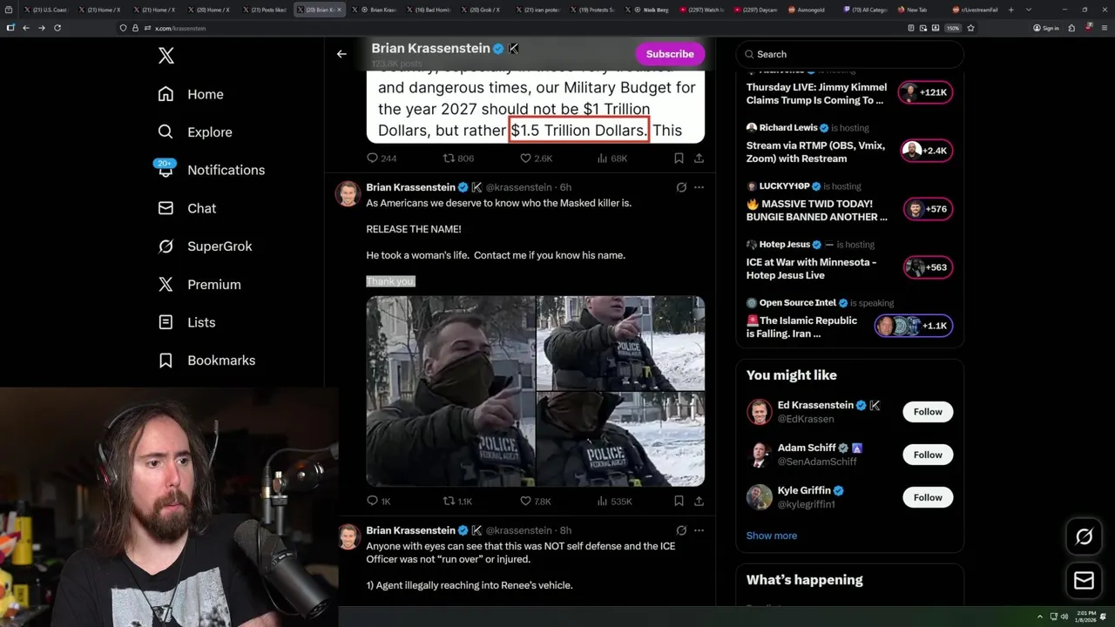Click the X search field

(850, 54)
